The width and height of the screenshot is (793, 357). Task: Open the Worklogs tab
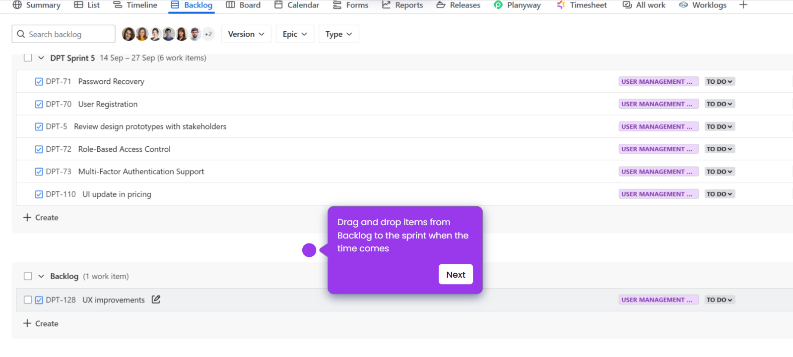[703, 5]
